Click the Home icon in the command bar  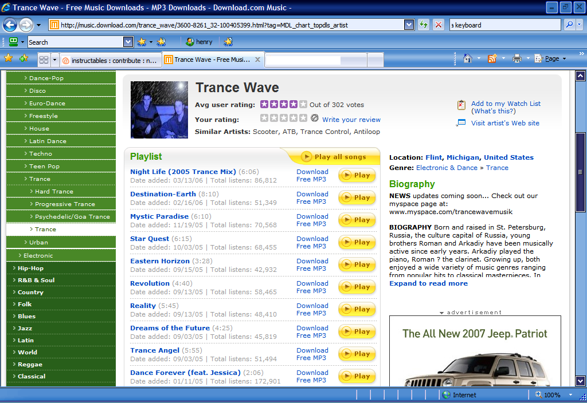(468, 58)
